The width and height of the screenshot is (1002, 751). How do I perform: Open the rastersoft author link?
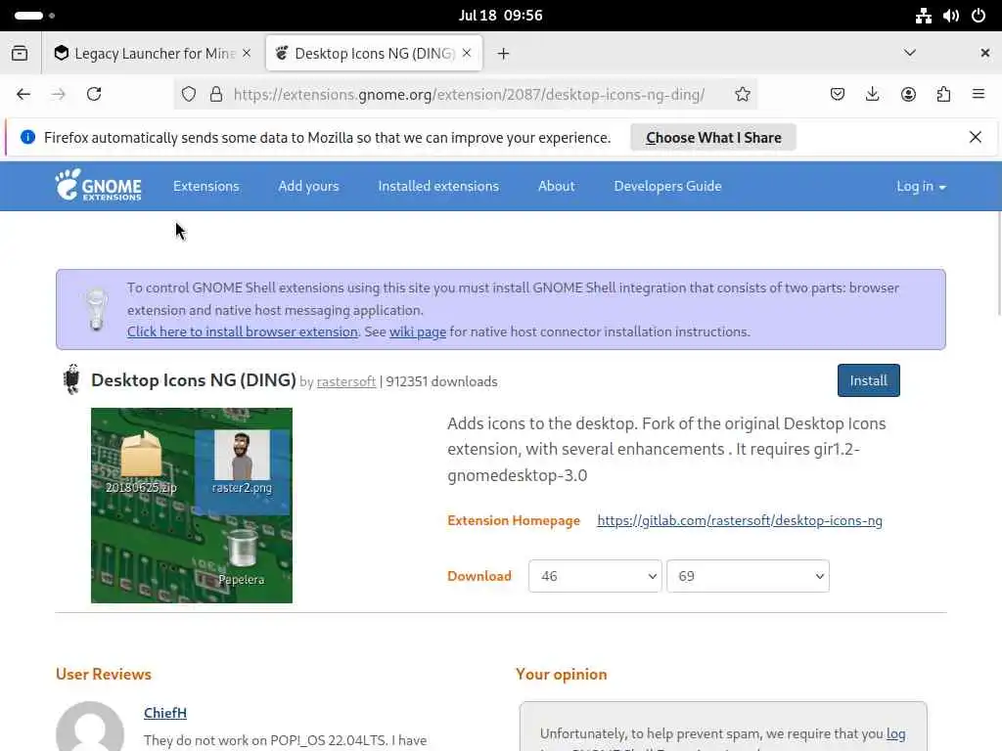pyautogui.click(x=346, y=381)
